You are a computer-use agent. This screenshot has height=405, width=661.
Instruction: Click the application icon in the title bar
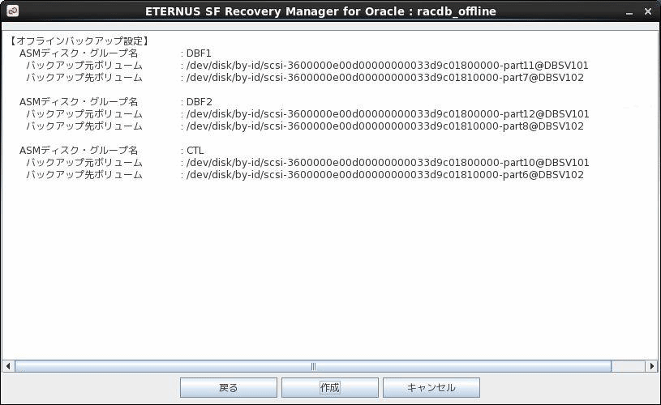coord(13,11)
